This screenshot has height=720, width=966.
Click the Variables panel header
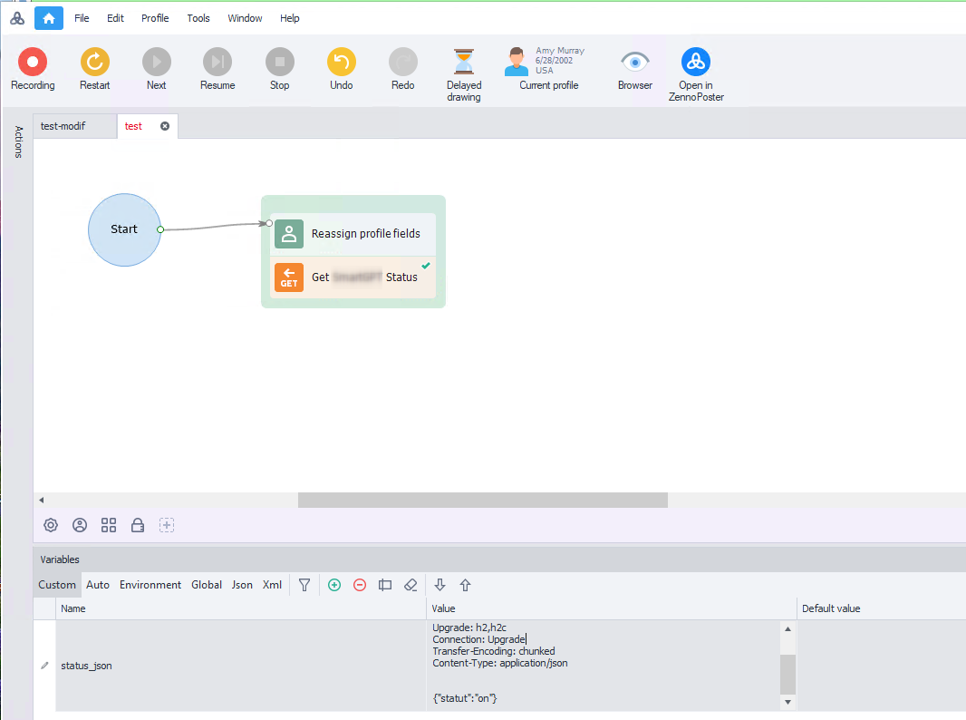click(499, 559)
